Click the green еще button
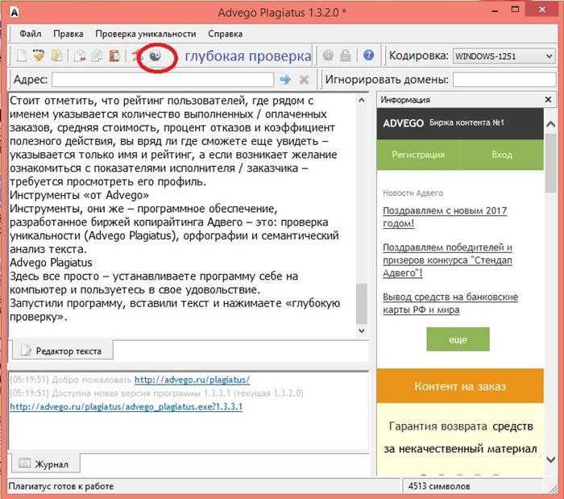Screen dimensions: 564x499 (x=458, y=339)
